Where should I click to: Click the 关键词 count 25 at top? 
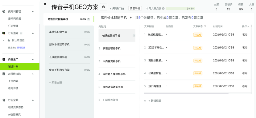(x=229, y=9)
